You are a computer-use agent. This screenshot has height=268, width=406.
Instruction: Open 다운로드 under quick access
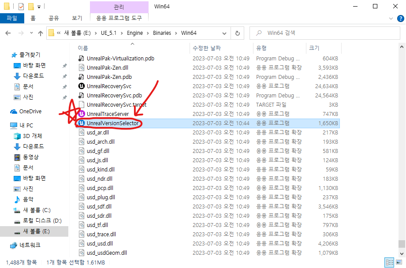[x=29, y=76]
